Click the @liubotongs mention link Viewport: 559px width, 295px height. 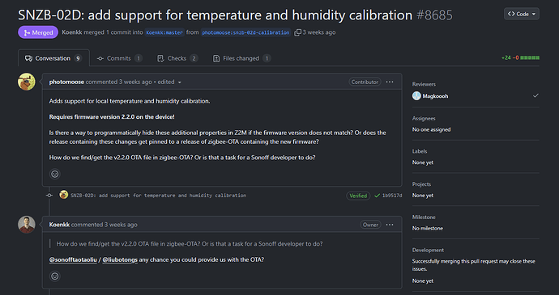point(120,259)
